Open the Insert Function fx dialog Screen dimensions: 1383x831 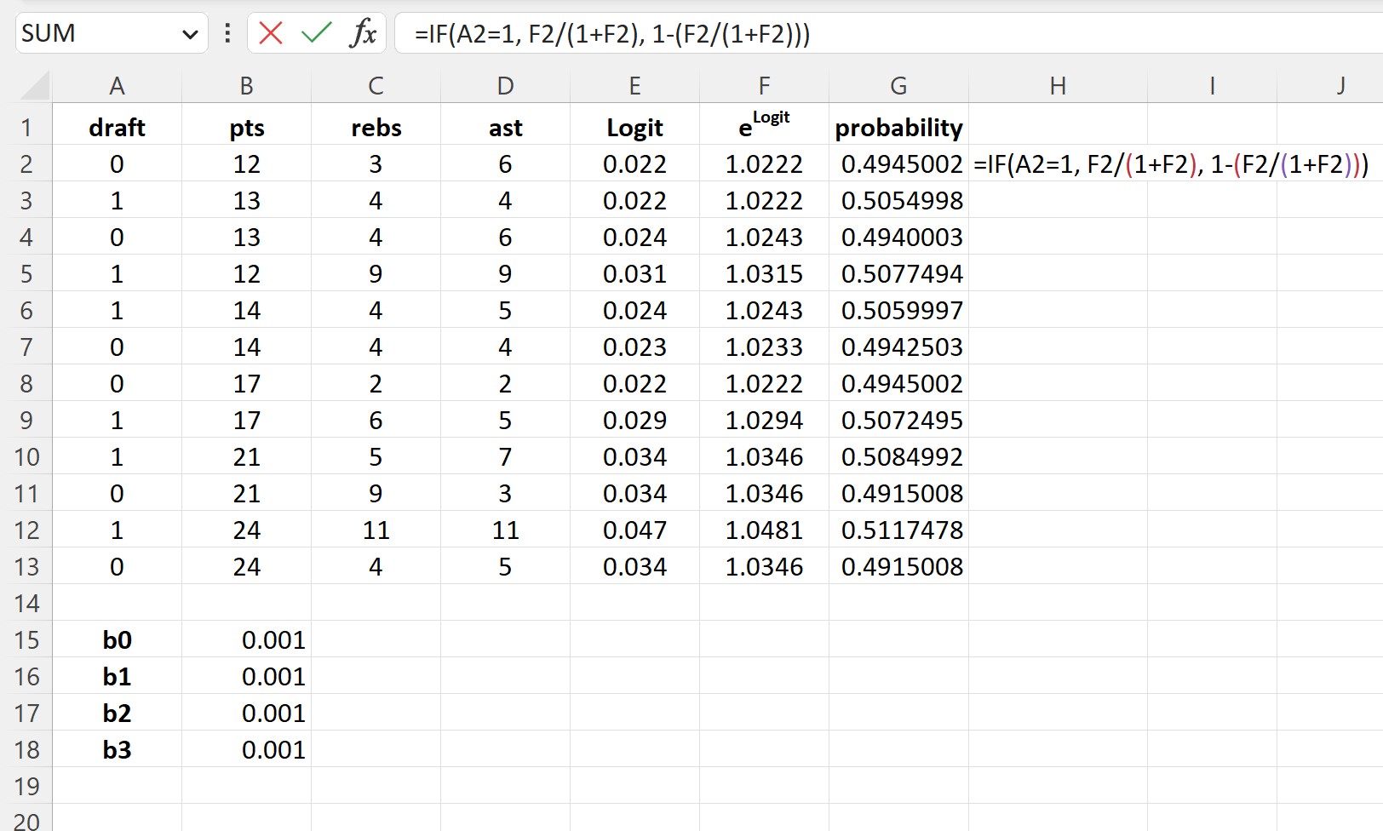(x=363, y=33)
